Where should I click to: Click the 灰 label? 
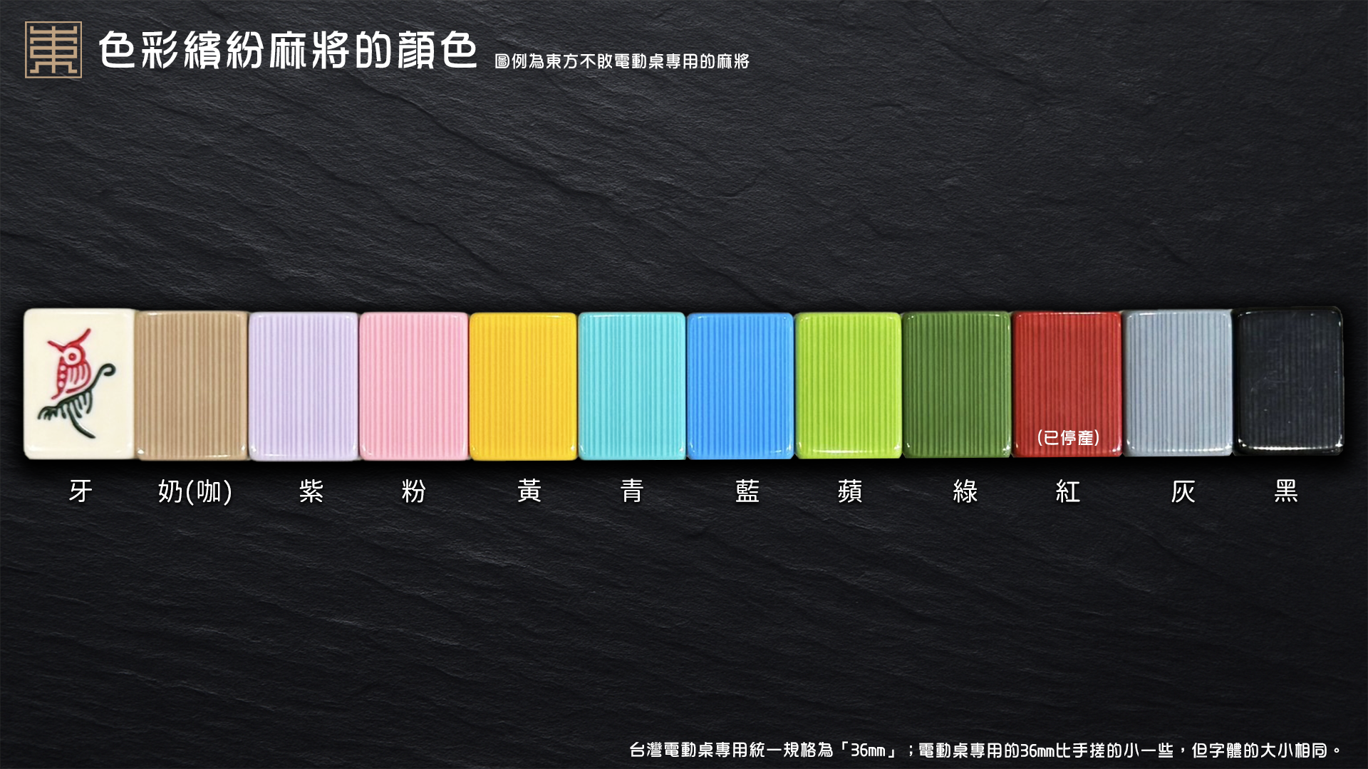pos(1183,491)
